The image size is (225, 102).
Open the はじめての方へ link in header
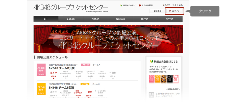(x=129, y=6)
